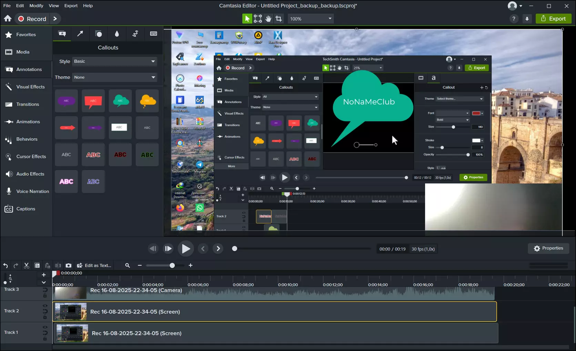Add the green cloud callout to canvas

[120, 101]
